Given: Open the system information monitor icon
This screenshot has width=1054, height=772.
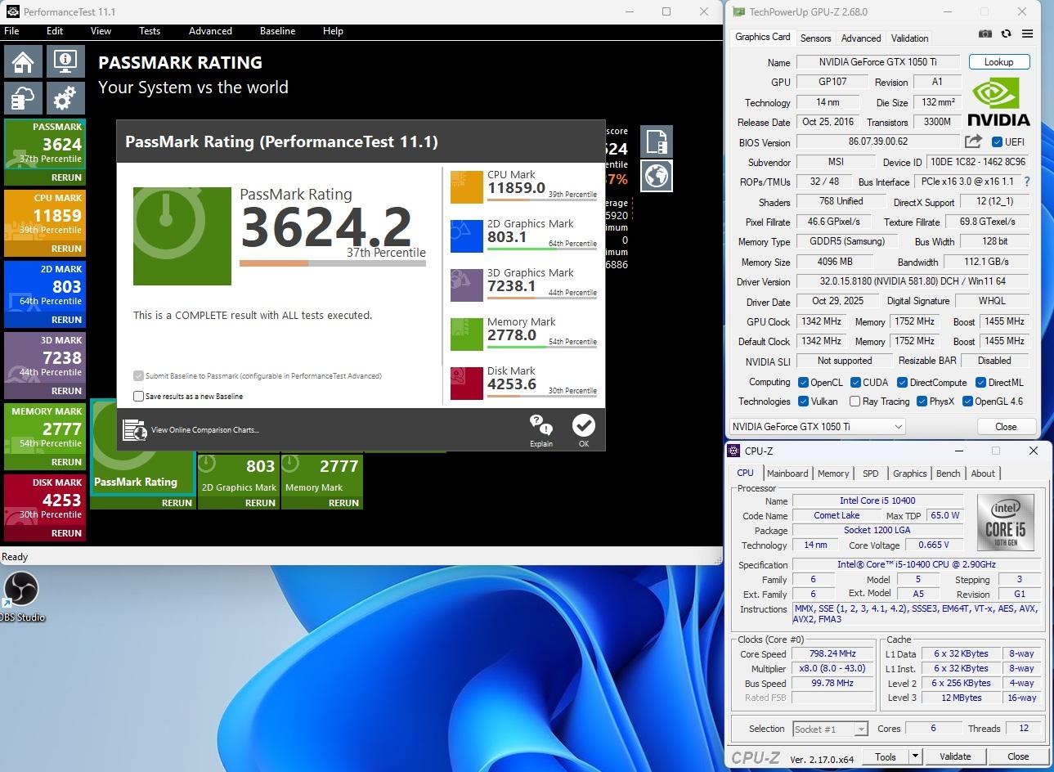Looking at the screenshot, I should pyautogui.click(x=65, y=61).
